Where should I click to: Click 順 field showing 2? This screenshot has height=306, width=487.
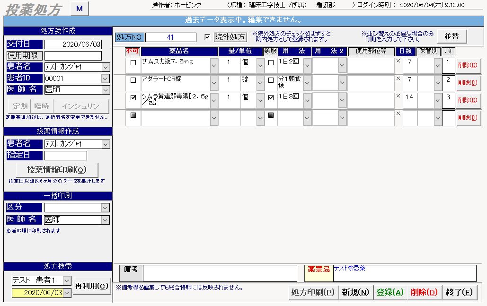[448, 83]
